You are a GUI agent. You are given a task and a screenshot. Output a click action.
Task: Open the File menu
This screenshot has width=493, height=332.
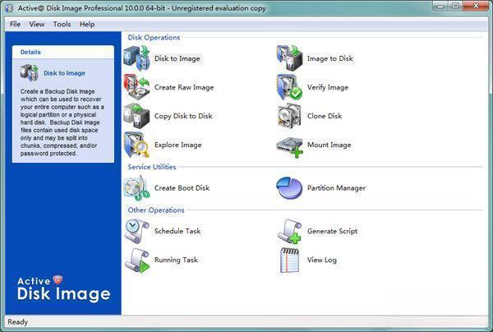point(15,24)
